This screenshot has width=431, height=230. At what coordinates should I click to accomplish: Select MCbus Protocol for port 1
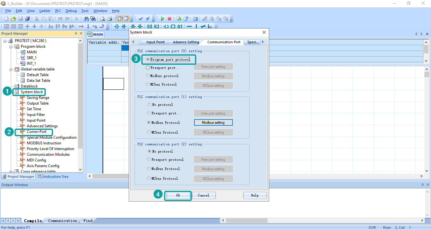tap(149, 132)
